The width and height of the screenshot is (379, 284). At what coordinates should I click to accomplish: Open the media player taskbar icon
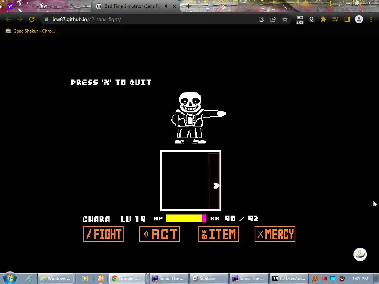pyautogui.click(x=85, y=278)
